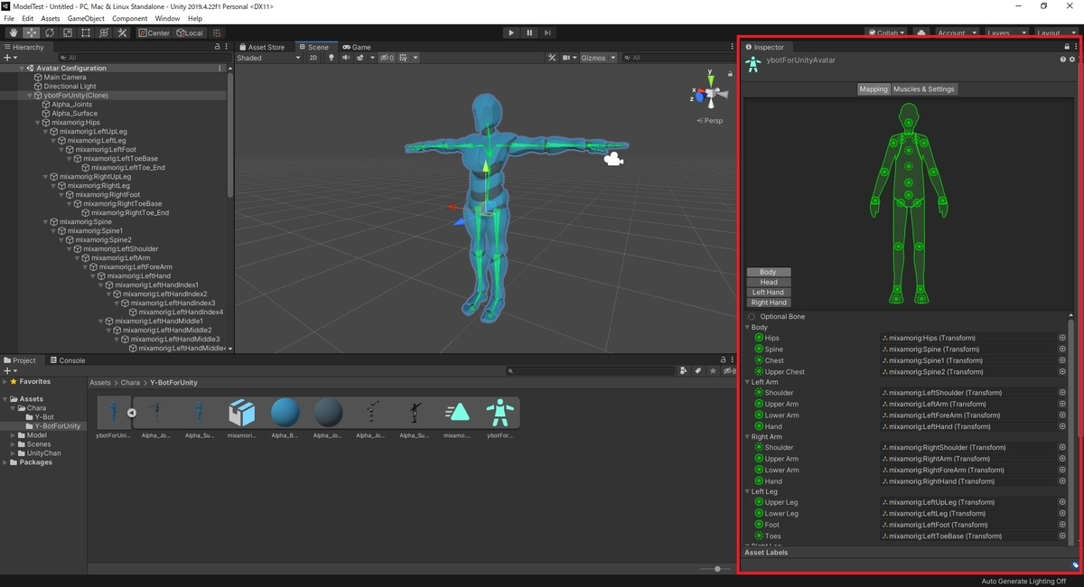This screenshot has height=587, width=1084.
Task: Adjust the Project icon size slider
Action: pos(718,569)
